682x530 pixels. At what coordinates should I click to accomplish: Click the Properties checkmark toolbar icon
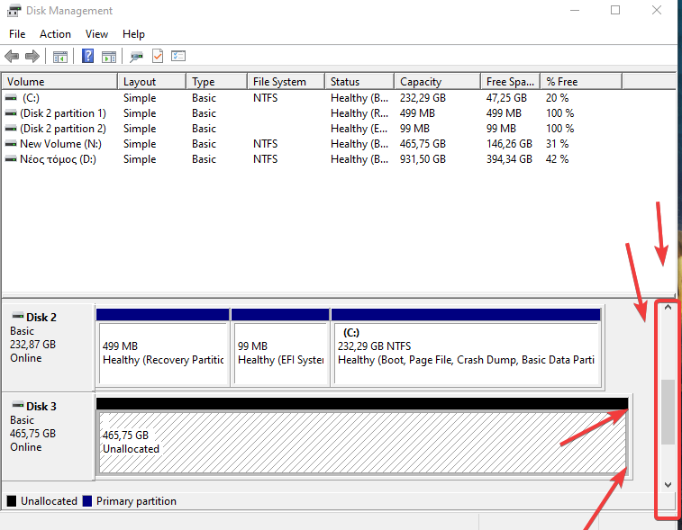tap(158, 56)
